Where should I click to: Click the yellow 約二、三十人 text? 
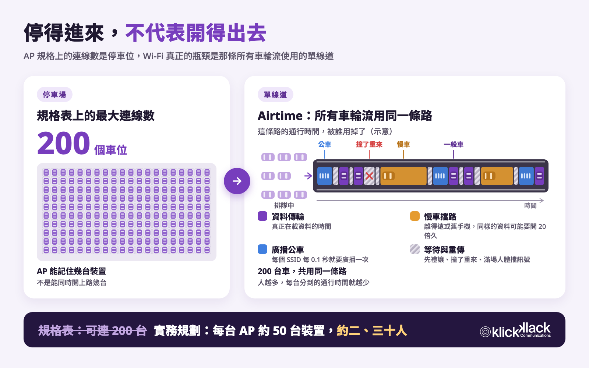372,330
